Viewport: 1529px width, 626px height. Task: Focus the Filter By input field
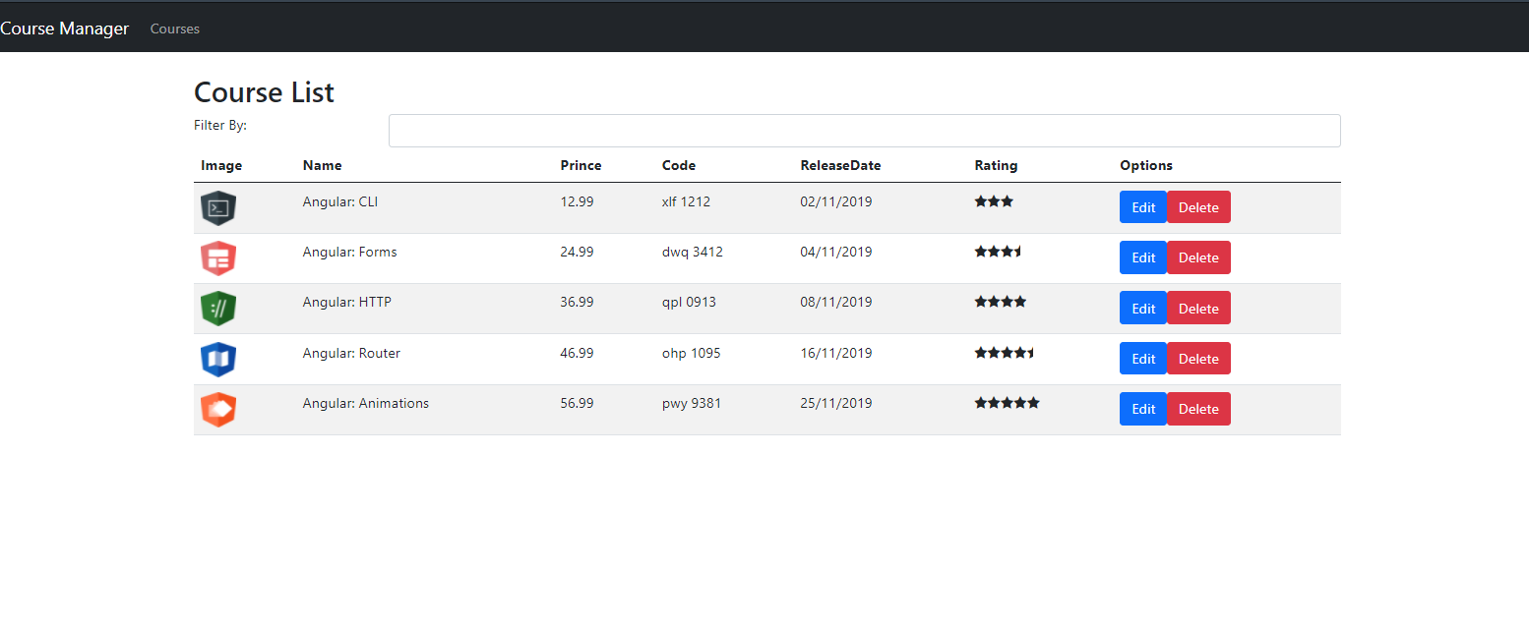tap(865, 131)
